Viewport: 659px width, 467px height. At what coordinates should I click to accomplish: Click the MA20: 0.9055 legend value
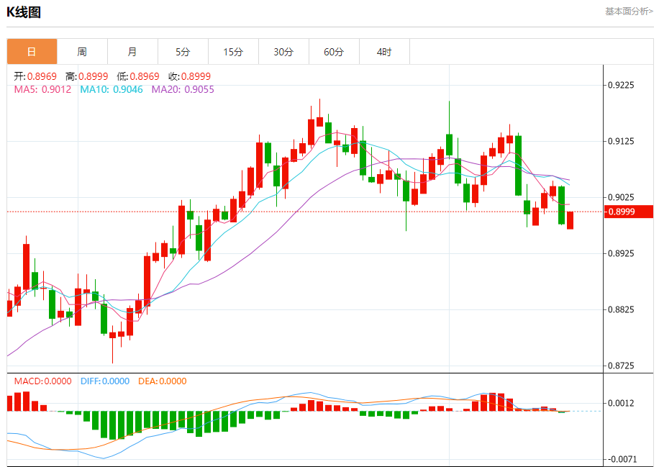click(x=183, y=89)
